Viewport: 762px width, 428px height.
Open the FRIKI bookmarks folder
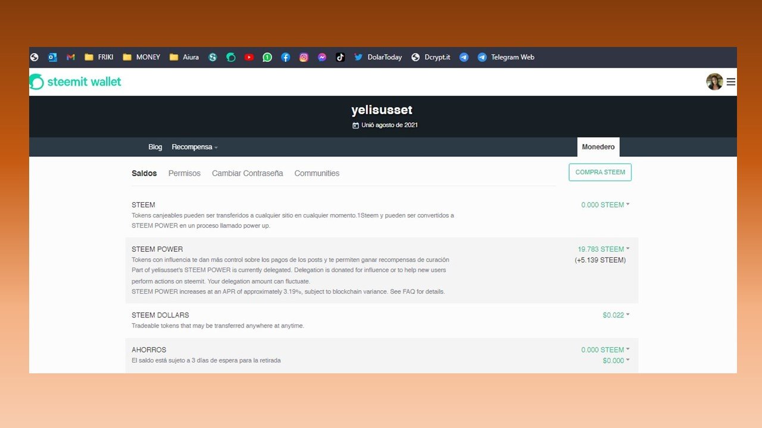[99, 57]
